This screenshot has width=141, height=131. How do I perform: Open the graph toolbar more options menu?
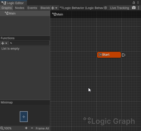tap(138, 8)
